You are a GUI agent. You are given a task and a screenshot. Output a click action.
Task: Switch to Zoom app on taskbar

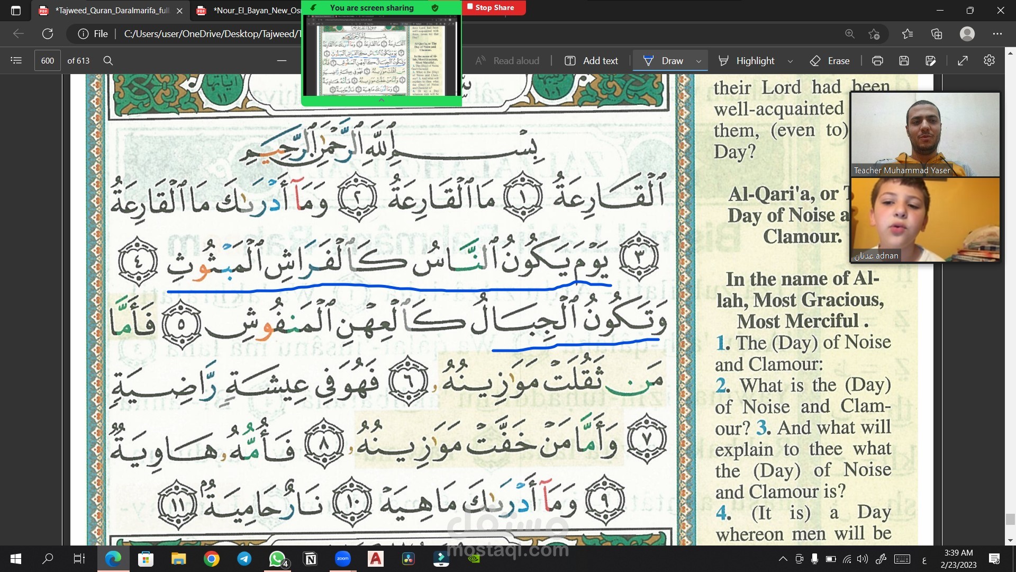tap(343, 559)
